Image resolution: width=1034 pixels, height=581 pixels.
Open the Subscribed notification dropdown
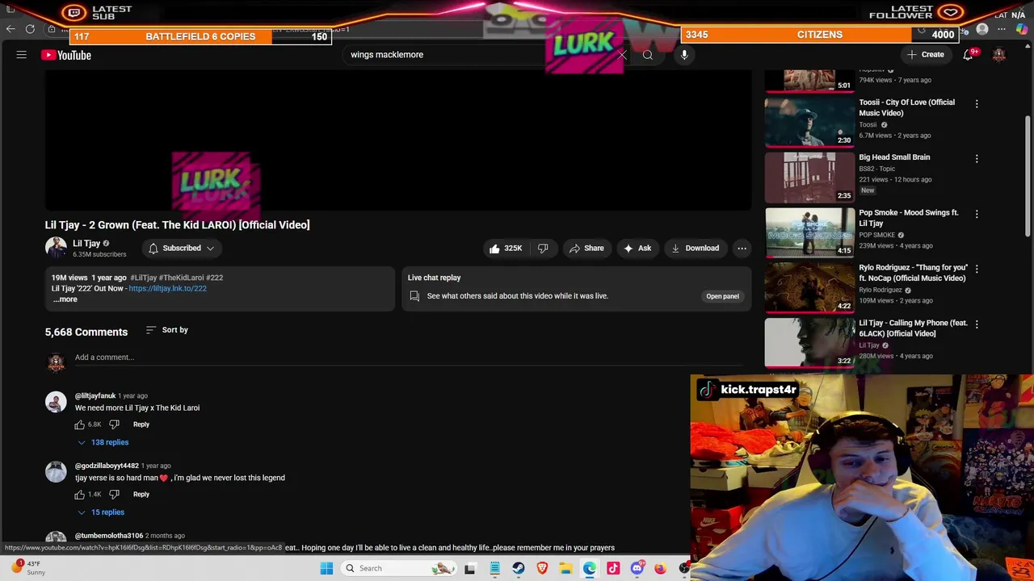tap(182, 249)
